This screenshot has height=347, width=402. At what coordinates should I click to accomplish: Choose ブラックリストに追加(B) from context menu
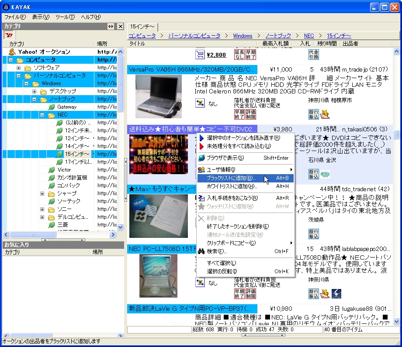pyautogui.click(x=246, y=178)
